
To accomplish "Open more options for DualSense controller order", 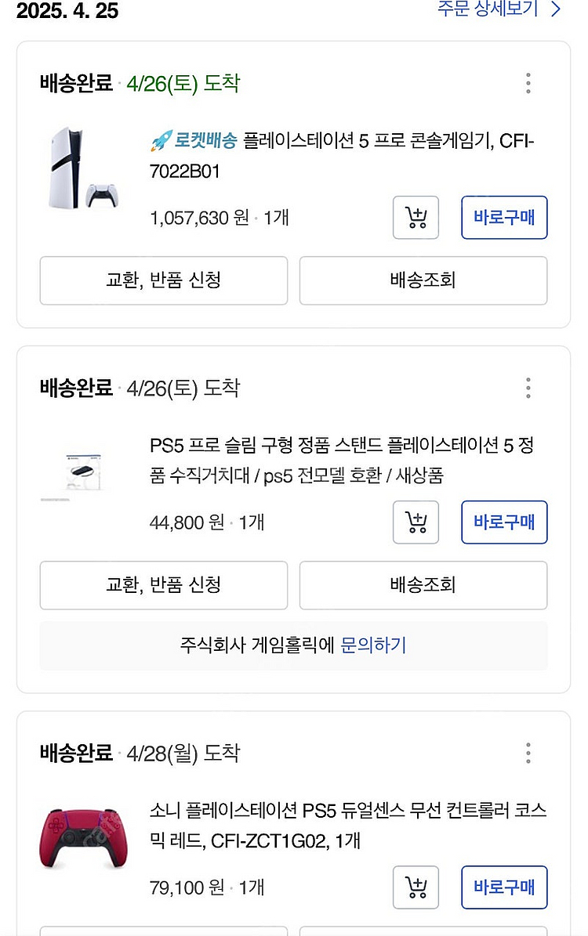I will click(528, 753).
